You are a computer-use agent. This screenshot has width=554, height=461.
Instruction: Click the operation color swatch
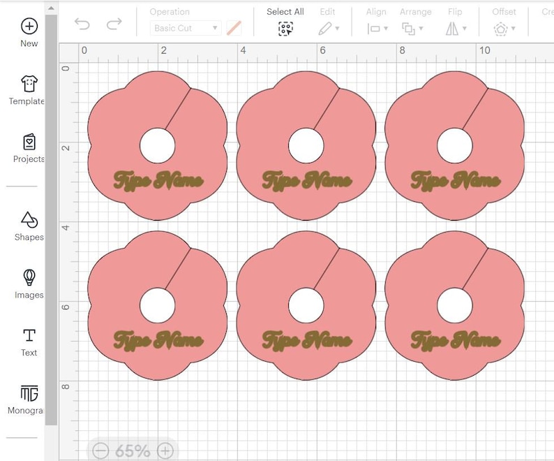tap(234, 28)
